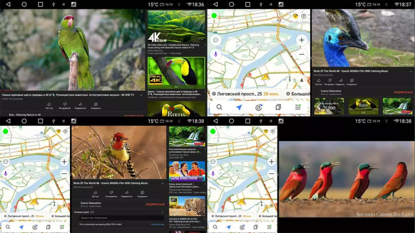415x233 pixels.
Task: Open the search tab in top-right map bar
Action: pos(219,107)
